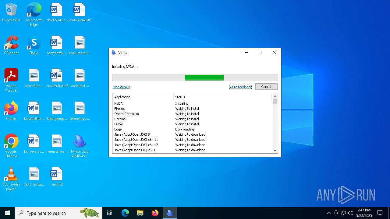390x219 pixels.
Task: Select chiefcentur document on desktop
Action: pos(57,13)
